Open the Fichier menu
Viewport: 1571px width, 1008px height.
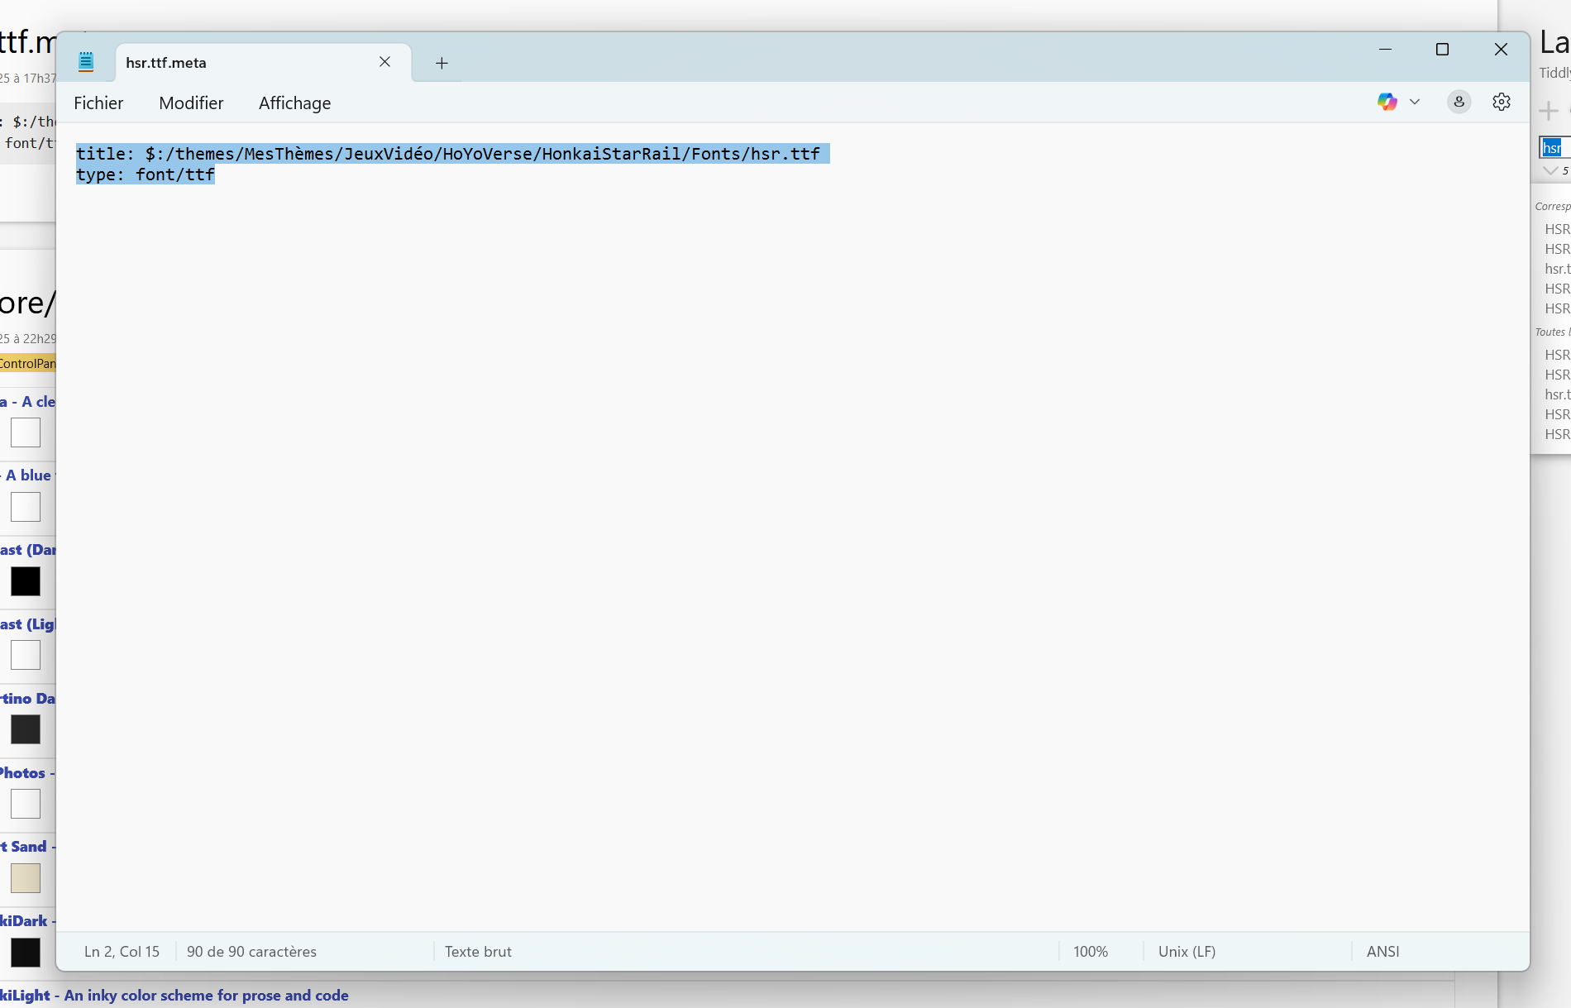click(98, 103)
